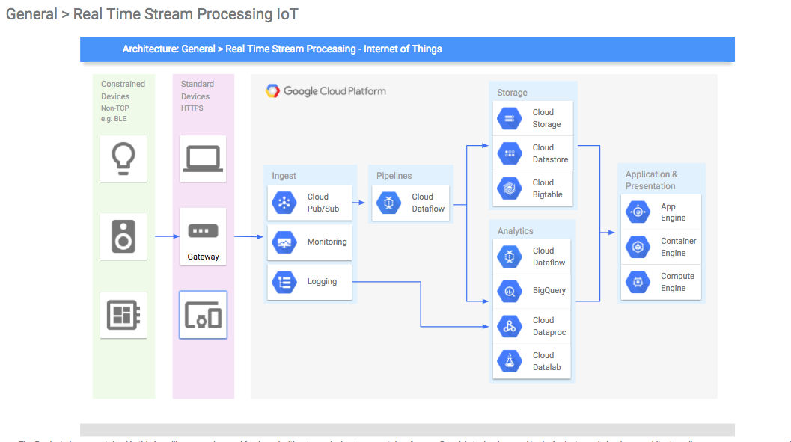This screenshot has height=442, width=791.
Task: Click the Google Cloud Platform logo
Action: 326,91
